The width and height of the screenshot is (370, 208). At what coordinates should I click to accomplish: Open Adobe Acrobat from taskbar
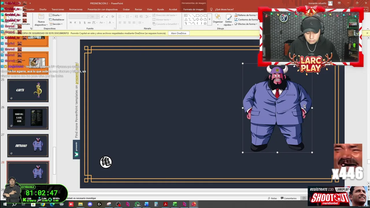coord(165,205)
